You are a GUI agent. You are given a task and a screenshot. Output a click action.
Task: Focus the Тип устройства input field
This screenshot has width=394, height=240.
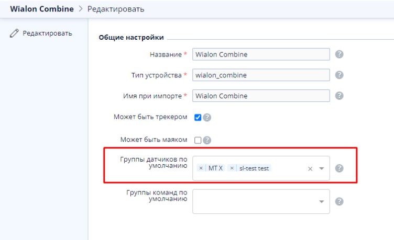pyautogui.click(x=261, y=75)
